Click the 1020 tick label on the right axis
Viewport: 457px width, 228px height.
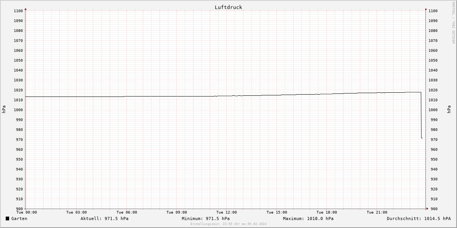[433, 90]
